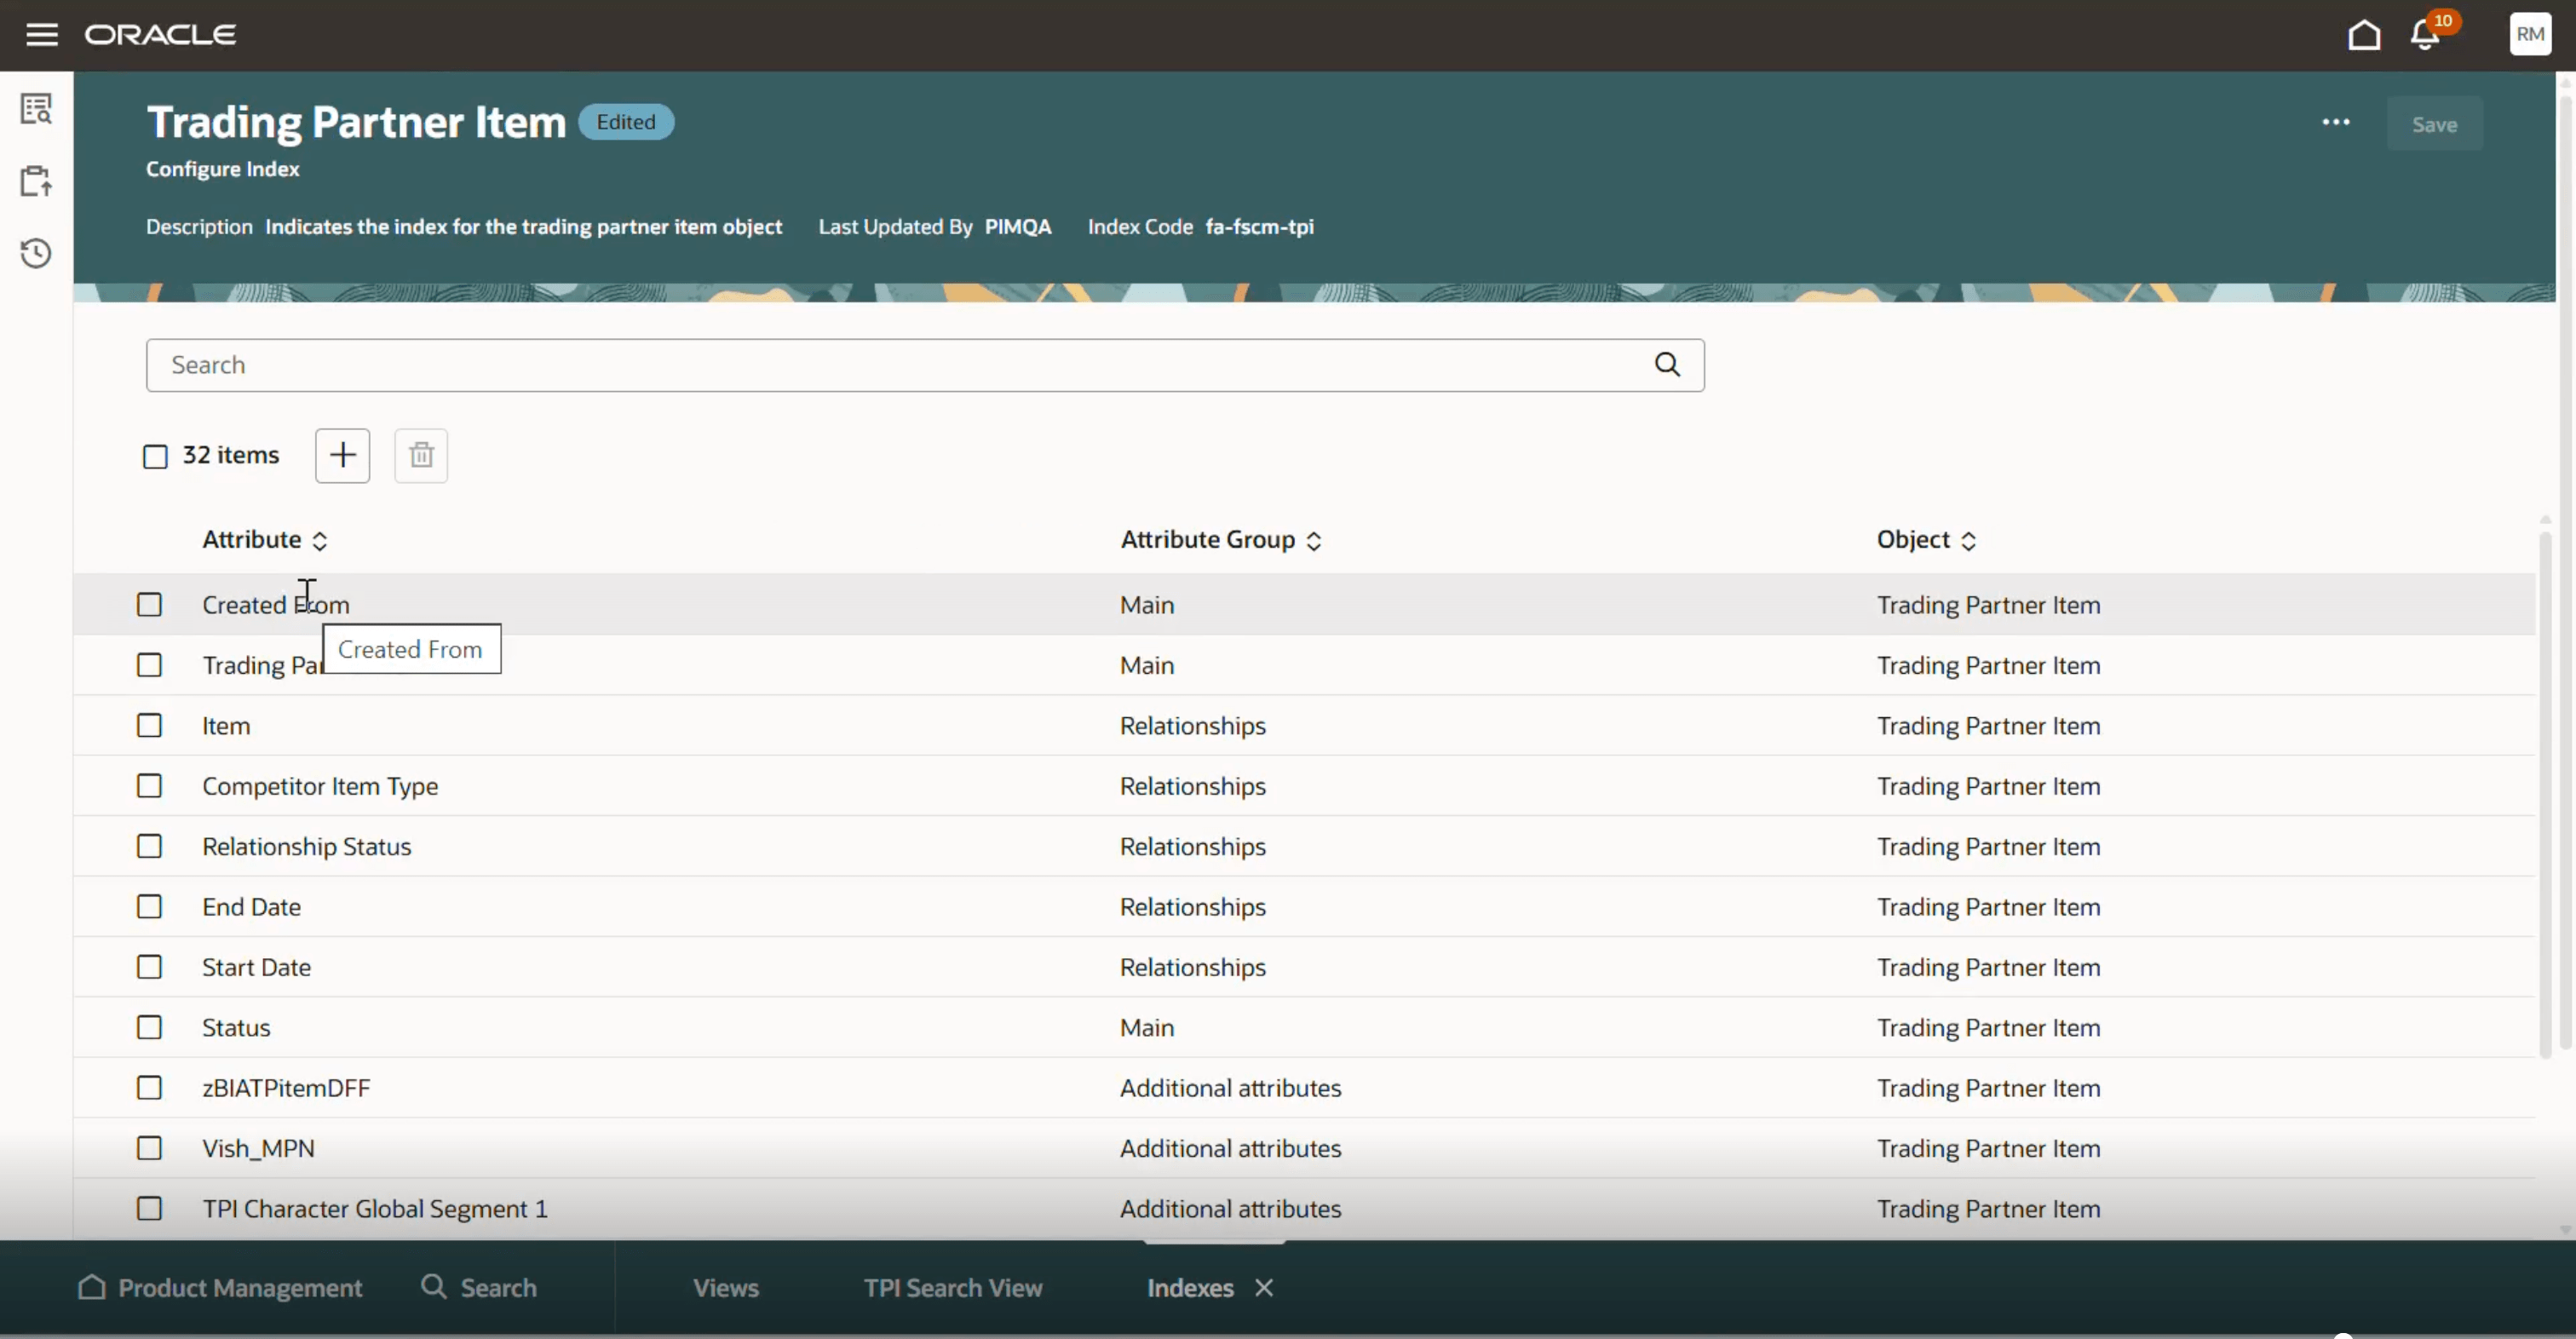Add a new attribute with the plus icon

(x=342, y=455)
